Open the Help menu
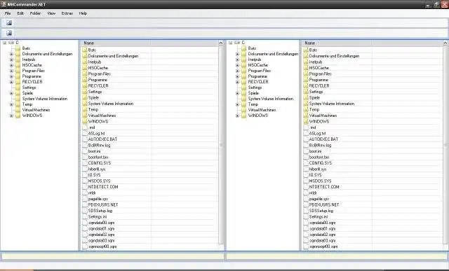449x271 pixels. pos(83,13)
